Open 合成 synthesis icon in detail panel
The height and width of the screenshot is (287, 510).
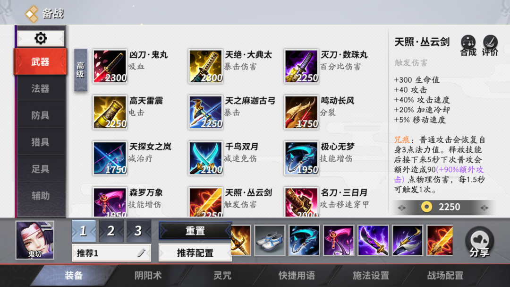tap(468, 45)
